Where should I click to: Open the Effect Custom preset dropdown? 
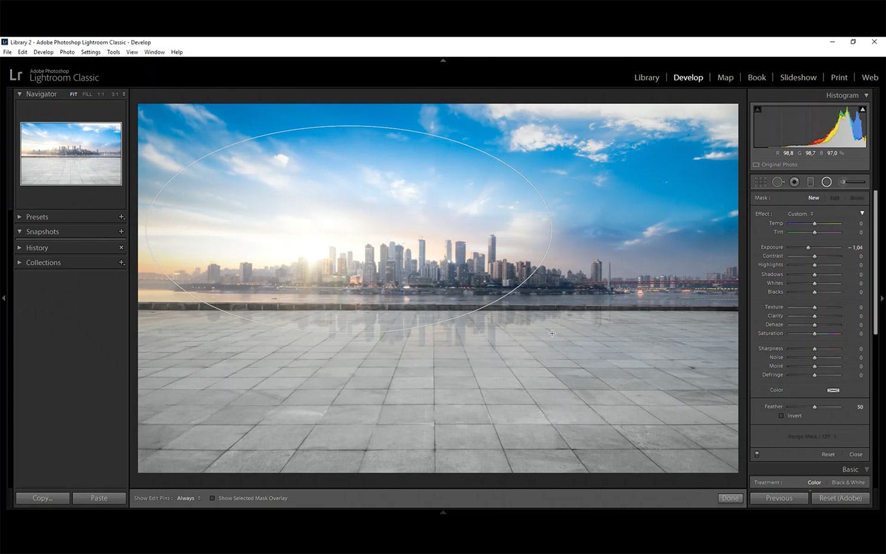point(800,214)
